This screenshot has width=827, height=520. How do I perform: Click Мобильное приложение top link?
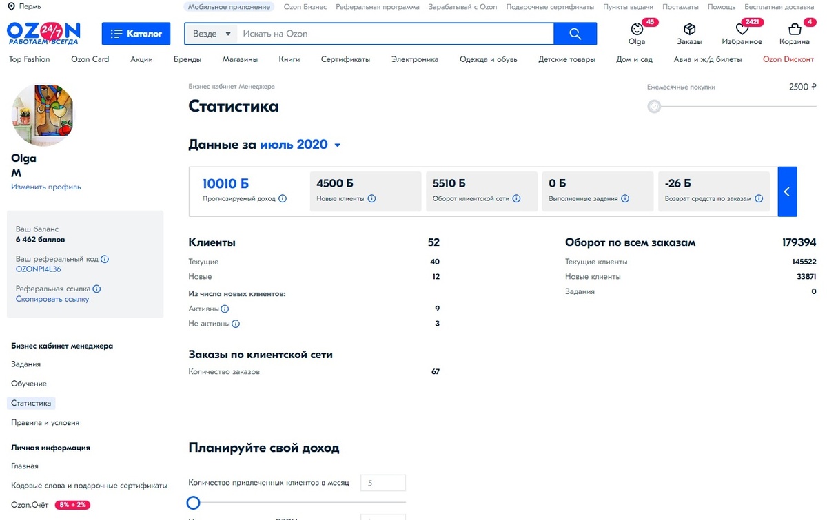point(228,7)
